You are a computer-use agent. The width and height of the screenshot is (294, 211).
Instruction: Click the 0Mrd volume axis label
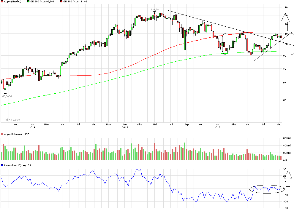click(286, 160)
